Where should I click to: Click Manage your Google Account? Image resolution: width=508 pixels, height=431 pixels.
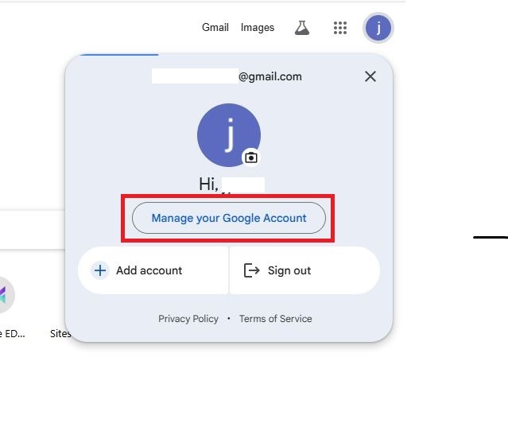pos(229,218)
